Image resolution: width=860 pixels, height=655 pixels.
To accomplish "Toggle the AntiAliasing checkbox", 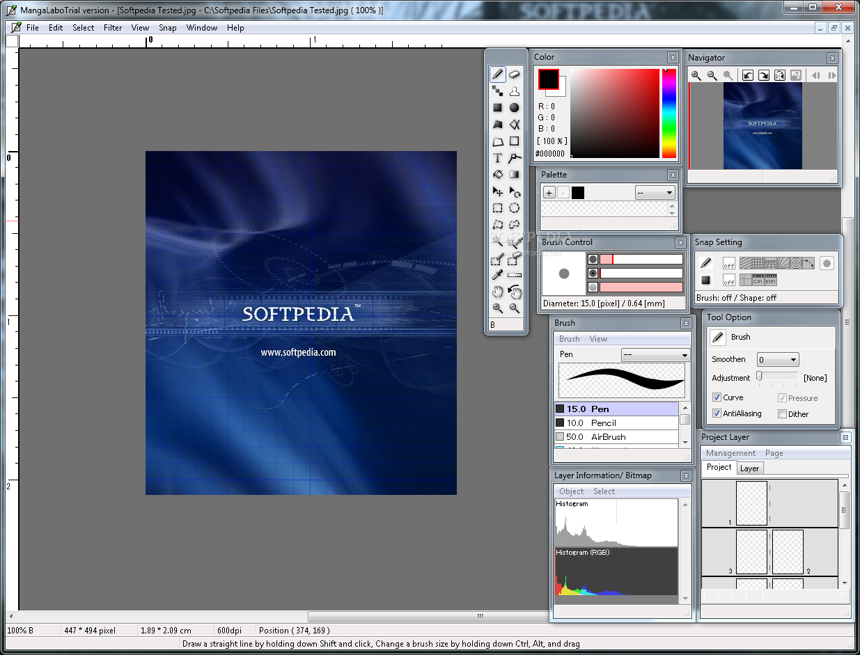I will click(717, 413).
